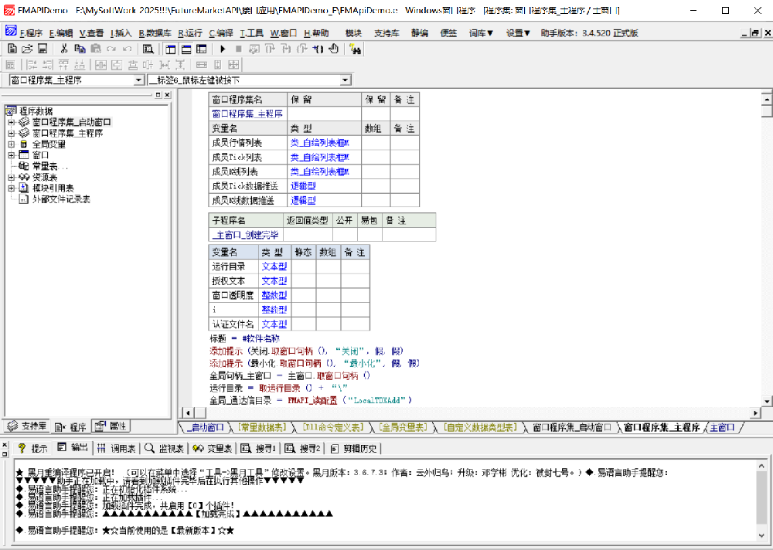Click the Save toolbar icon
Viewport: 773px width, 550px height.
(43, 49)
